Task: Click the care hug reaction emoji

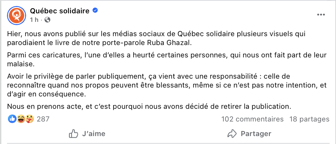Action: (x=30, y=119)
